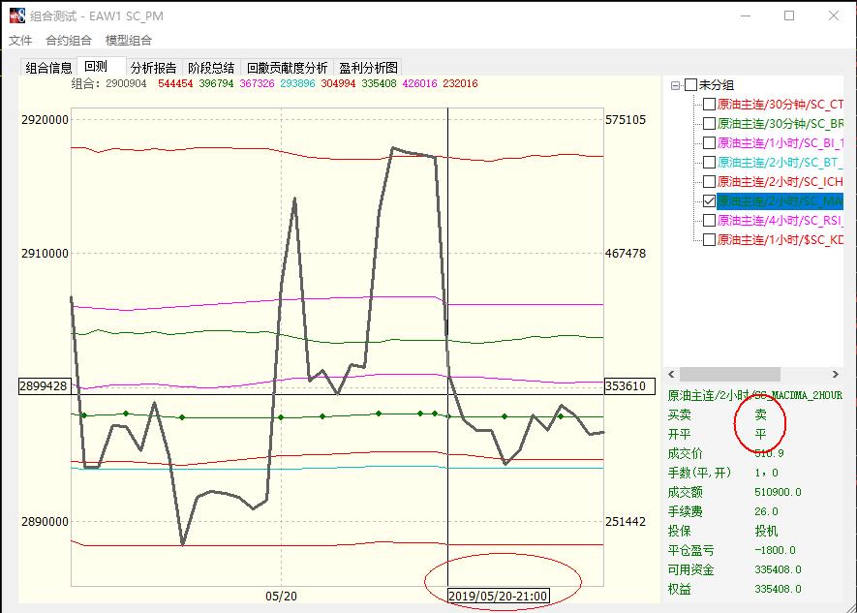The image size is (857, 613).
Task: Click the app icon in title bar
Action: [x=16, y=15]
